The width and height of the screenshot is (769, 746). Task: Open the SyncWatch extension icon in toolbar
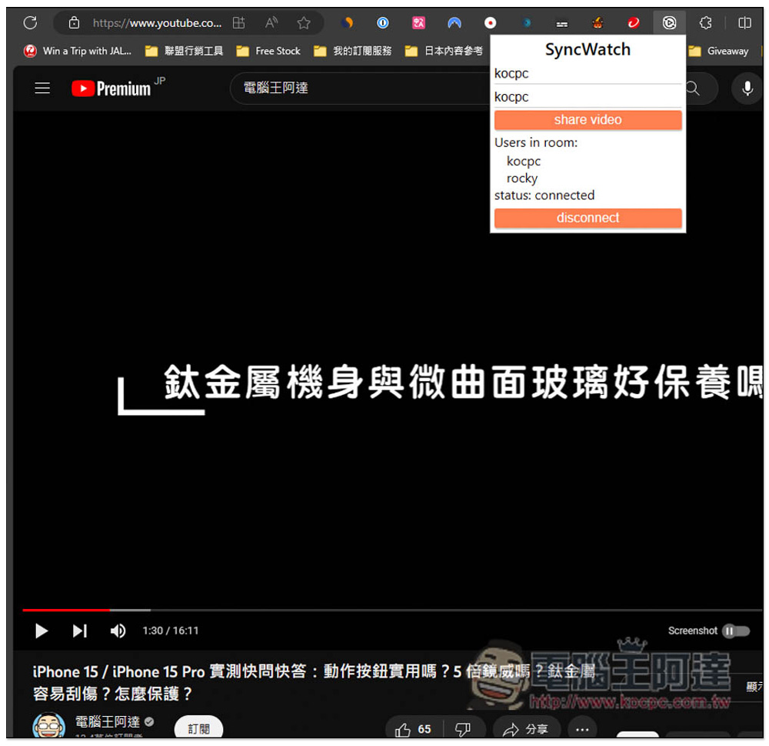(x=669, y=23)
